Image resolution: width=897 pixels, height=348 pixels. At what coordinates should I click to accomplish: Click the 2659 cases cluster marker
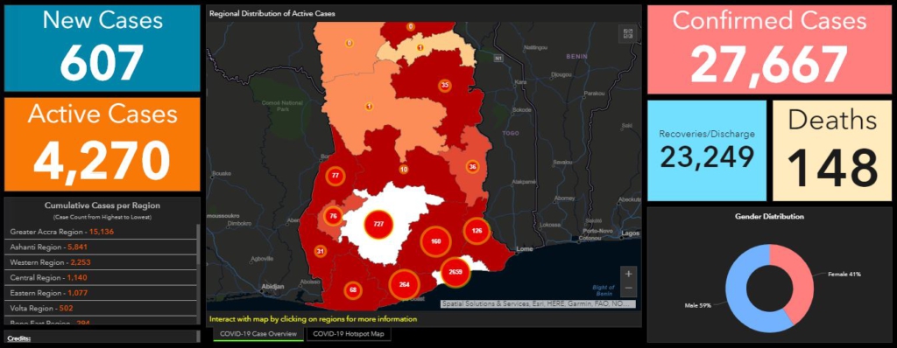456,271
